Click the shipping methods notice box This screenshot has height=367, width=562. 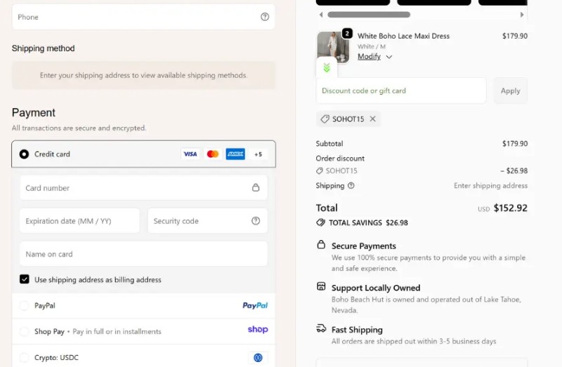tap(143, 75)
